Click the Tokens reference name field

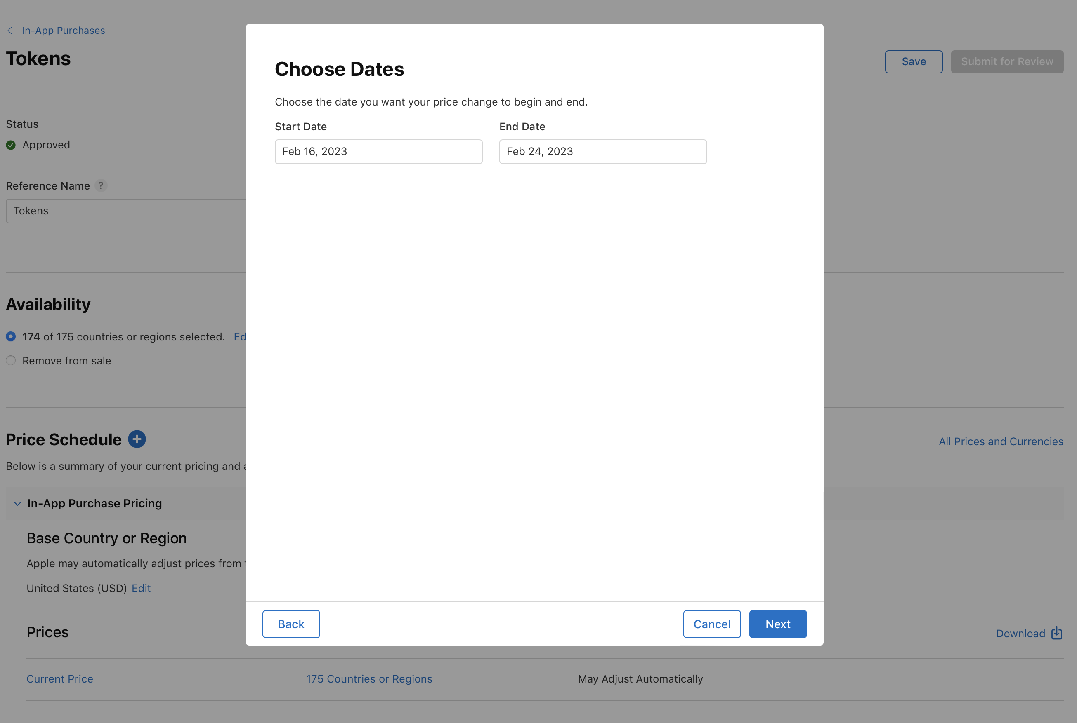(x=125, y=211)
